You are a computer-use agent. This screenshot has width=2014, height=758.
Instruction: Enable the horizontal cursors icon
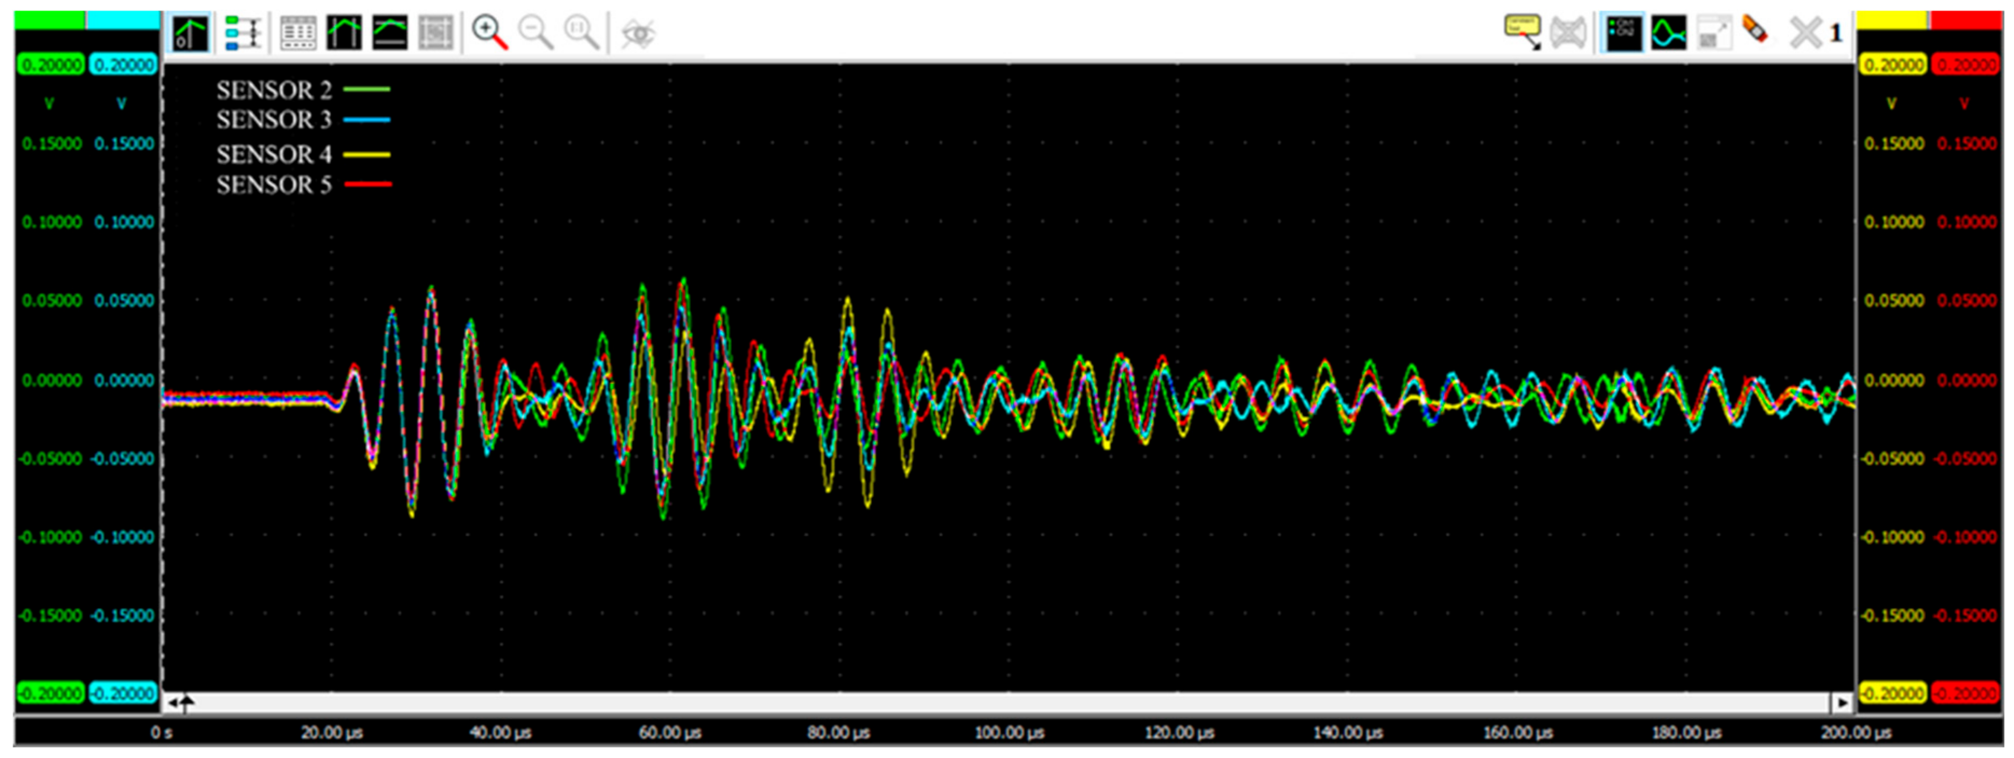point(390,33)
